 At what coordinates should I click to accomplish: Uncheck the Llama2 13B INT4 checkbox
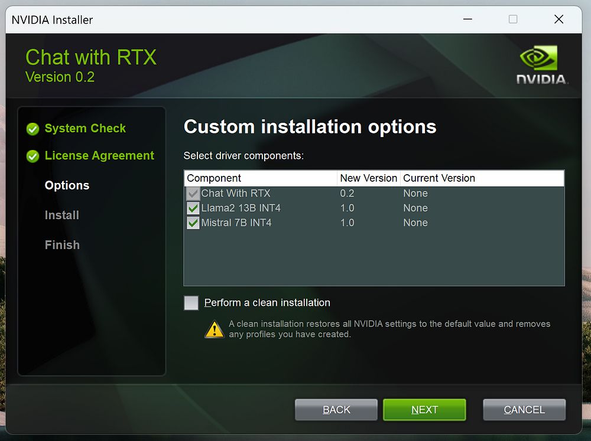[193, 208]
